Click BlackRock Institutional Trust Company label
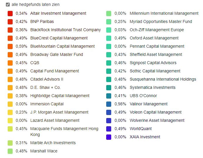 pyautogui.click(x=65, y=30)
